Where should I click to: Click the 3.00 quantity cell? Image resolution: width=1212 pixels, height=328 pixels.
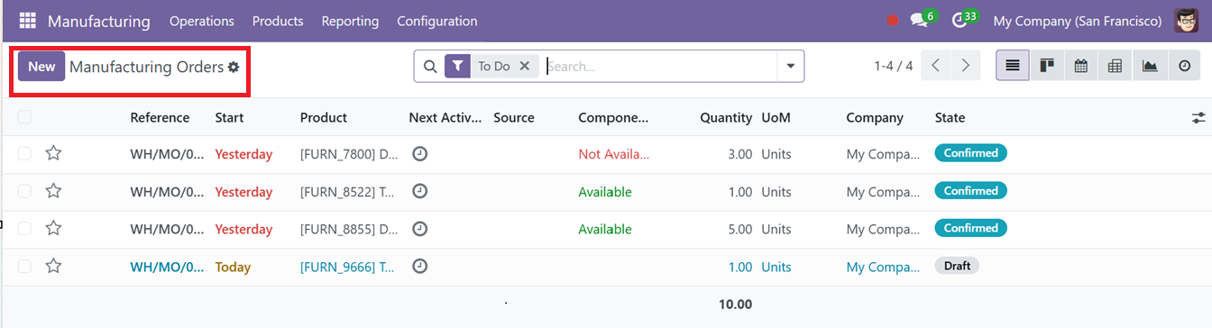click(739, 154)
